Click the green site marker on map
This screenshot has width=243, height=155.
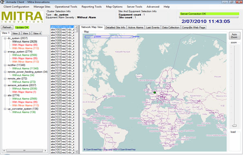pyautogui.click(x=154, y=92)
